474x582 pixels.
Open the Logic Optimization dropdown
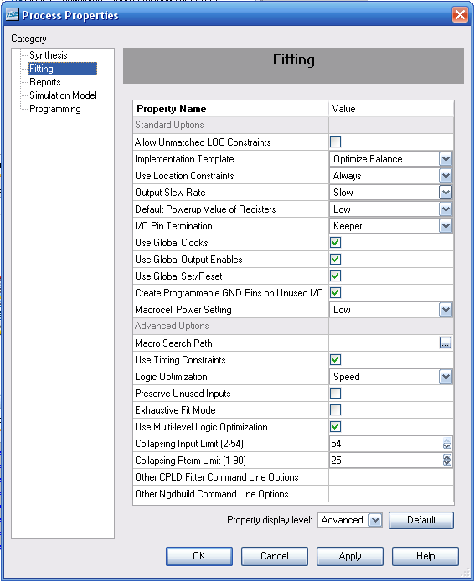coord(446,376)
